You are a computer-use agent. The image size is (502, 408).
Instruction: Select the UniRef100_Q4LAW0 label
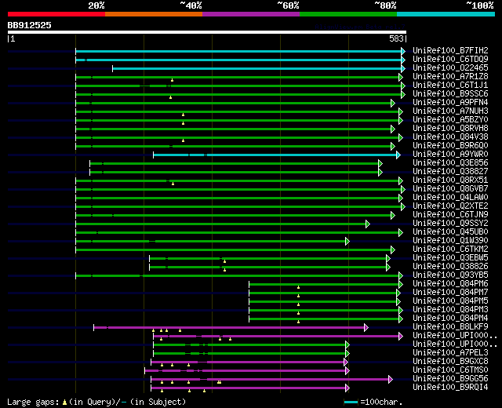click(x=450, y=198)
